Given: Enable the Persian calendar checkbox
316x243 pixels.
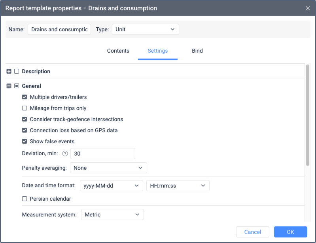Looking at the screenshot, I should tap(25, 199).
